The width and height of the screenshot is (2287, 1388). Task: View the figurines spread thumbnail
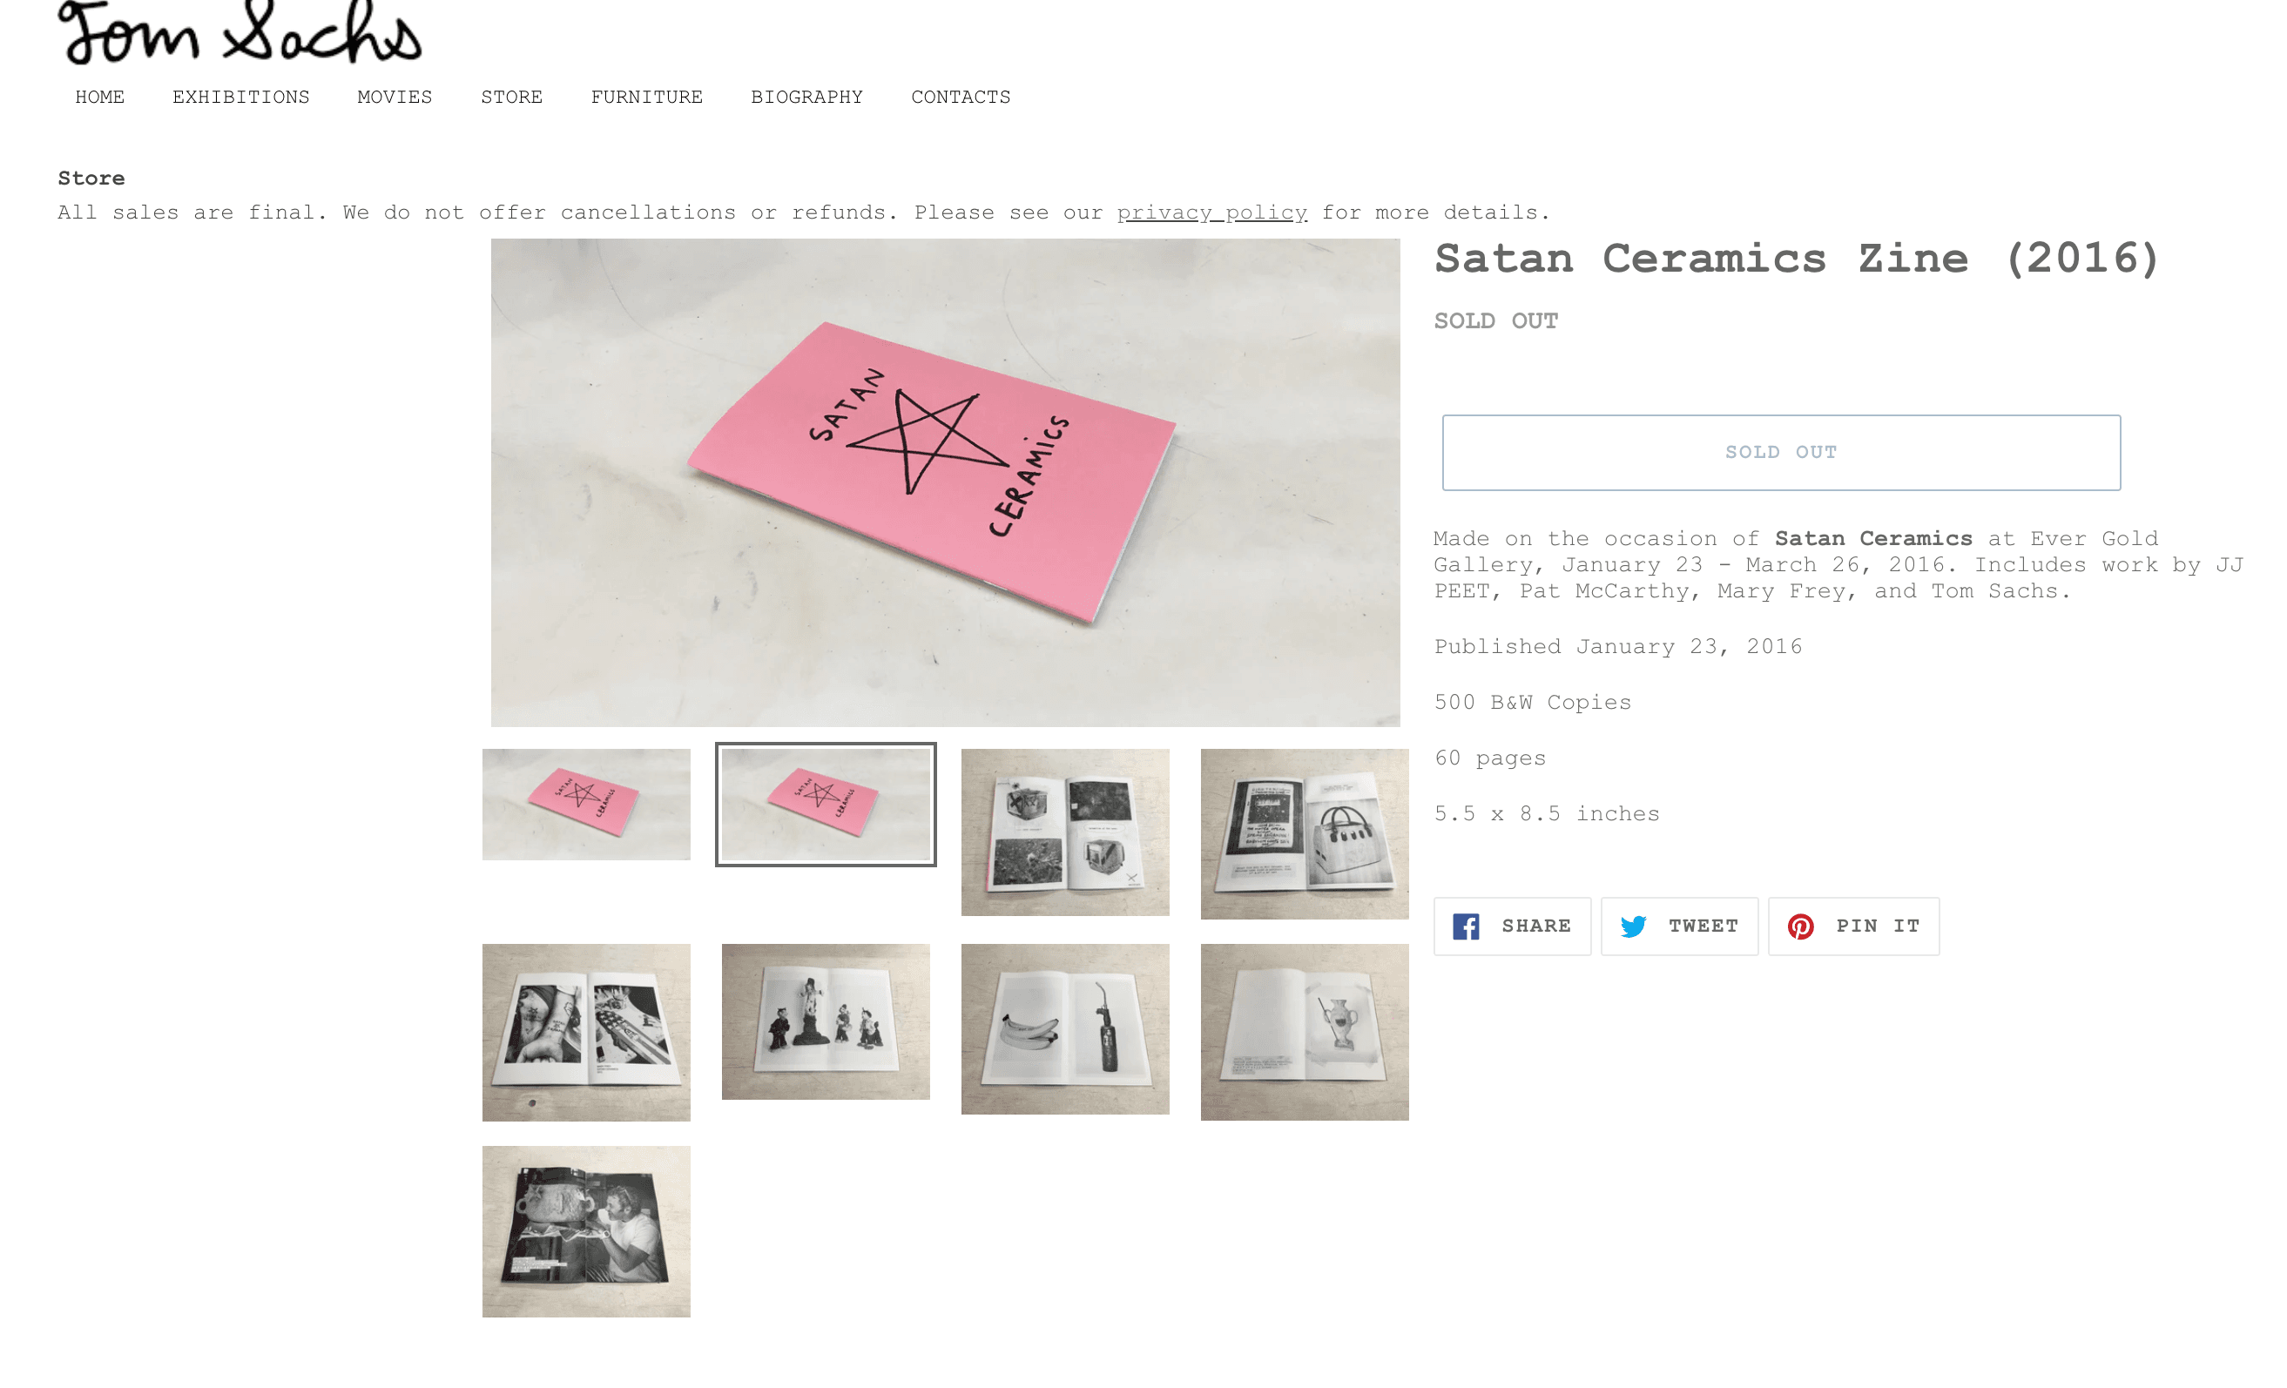[825, 1021]
